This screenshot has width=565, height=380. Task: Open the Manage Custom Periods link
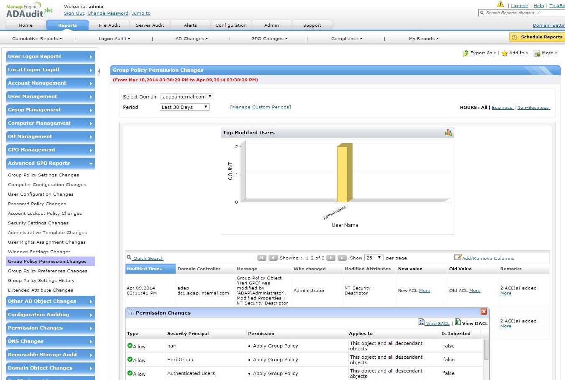tap(261, 107)
